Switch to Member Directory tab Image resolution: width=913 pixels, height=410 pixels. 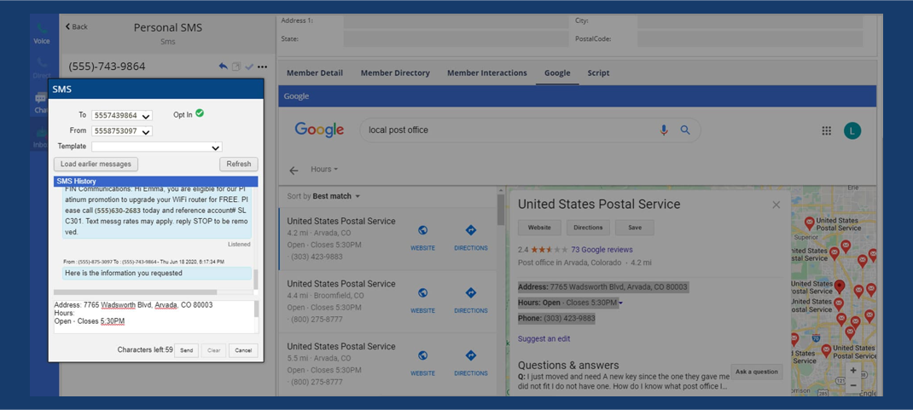395,73
